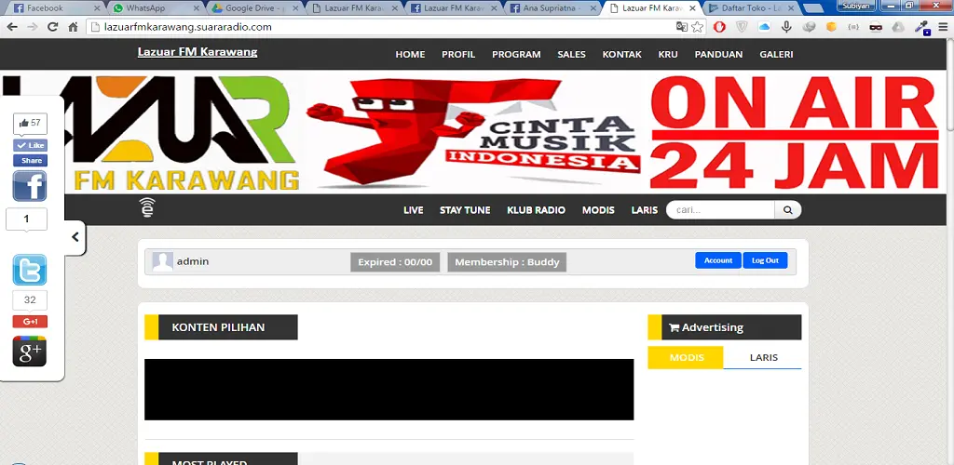Reload the page with refresh icon
954x465 pixels.
(52, 27)
